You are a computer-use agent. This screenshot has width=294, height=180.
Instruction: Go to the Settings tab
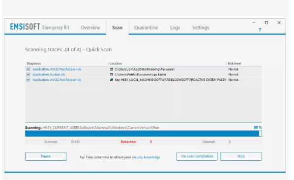(x=201, y=28)
